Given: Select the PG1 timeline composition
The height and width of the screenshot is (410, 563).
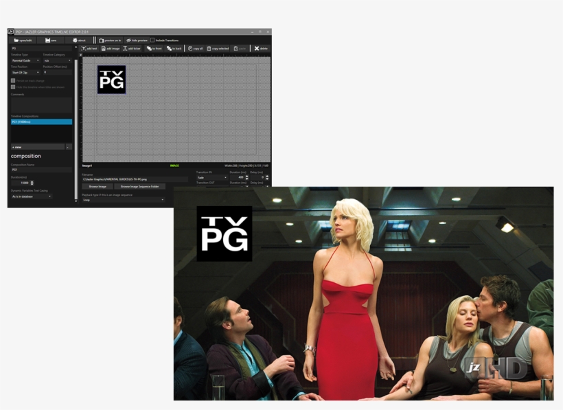Looking at the screenshot, I should 41,121.
